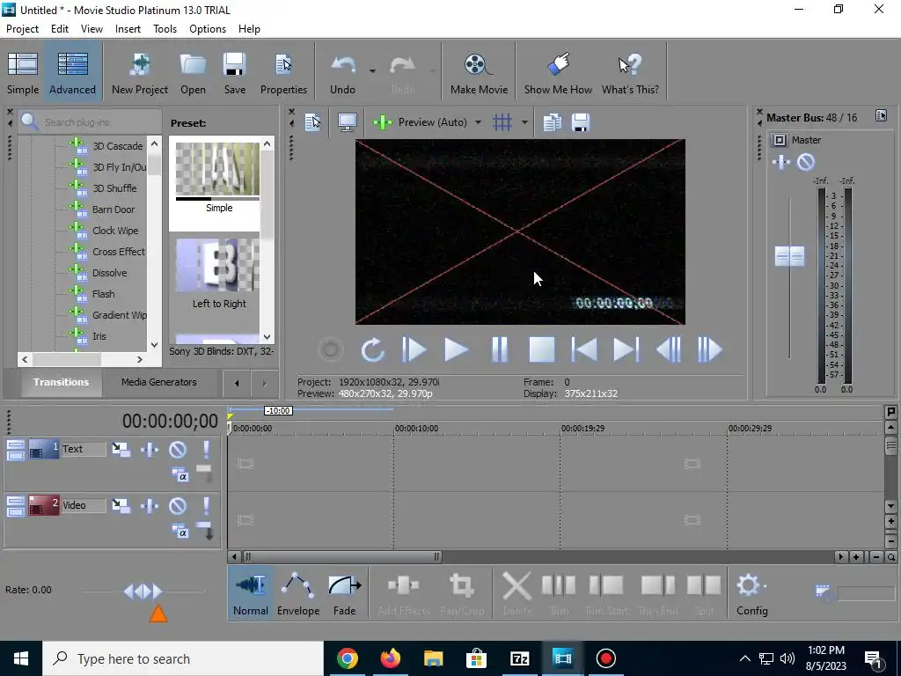Show next docked tabs arrow
The image size is (901, 676).
[x=264, y=383]
